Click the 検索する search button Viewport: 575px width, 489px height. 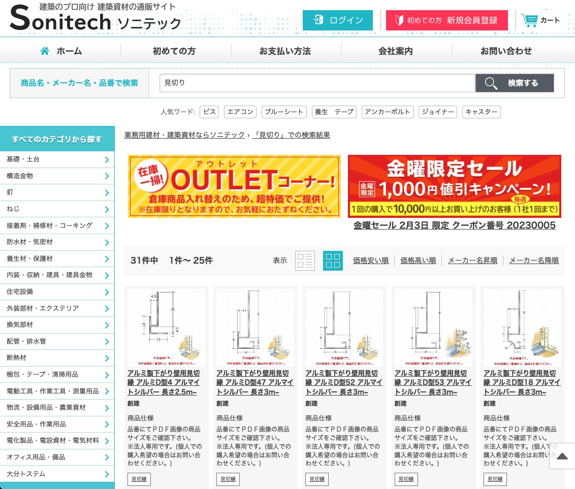515,83
